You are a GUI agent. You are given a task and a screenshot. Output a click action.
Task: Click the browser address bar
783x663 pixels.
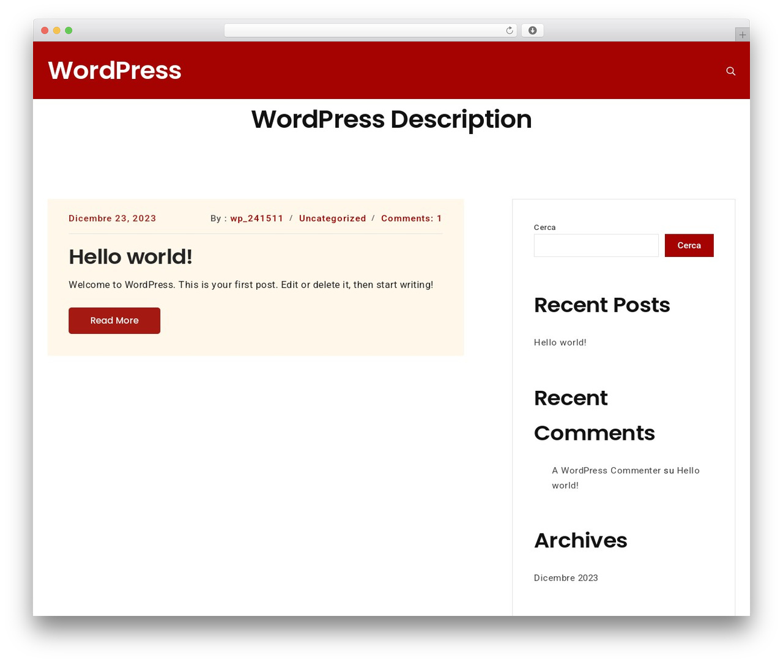pos(371,31)
